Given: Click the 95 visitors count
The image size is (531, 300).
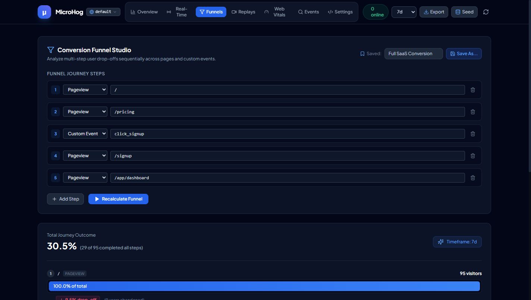Looking at the screenshot, I should (471, 274).
